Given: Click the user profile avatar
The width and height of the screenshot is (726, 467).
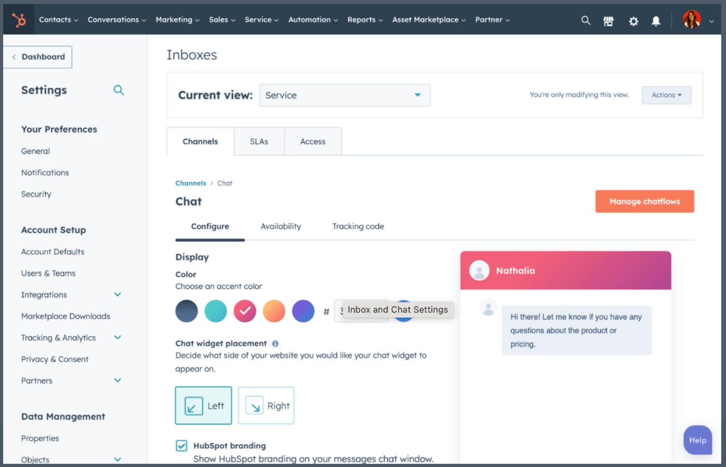Looking at the screenshot, I should point(692,20).
